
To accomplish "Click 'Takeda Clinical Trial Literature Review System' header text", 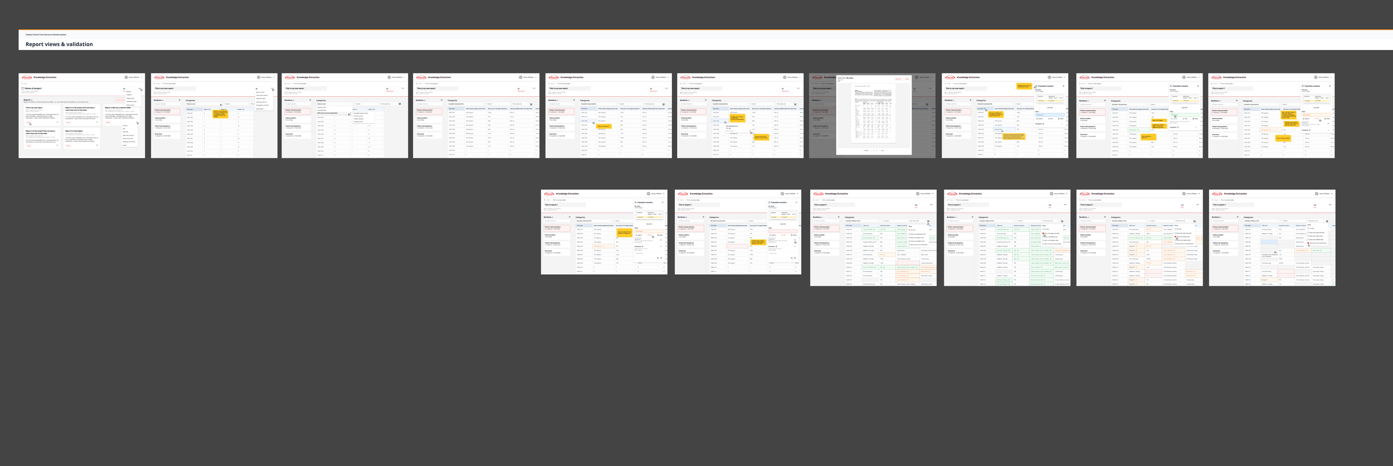I will point(46,34).
